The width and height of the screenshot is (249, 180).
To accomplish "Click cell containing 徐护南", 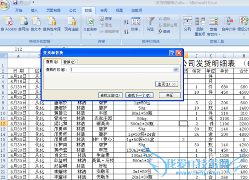I will pos(61,145).
